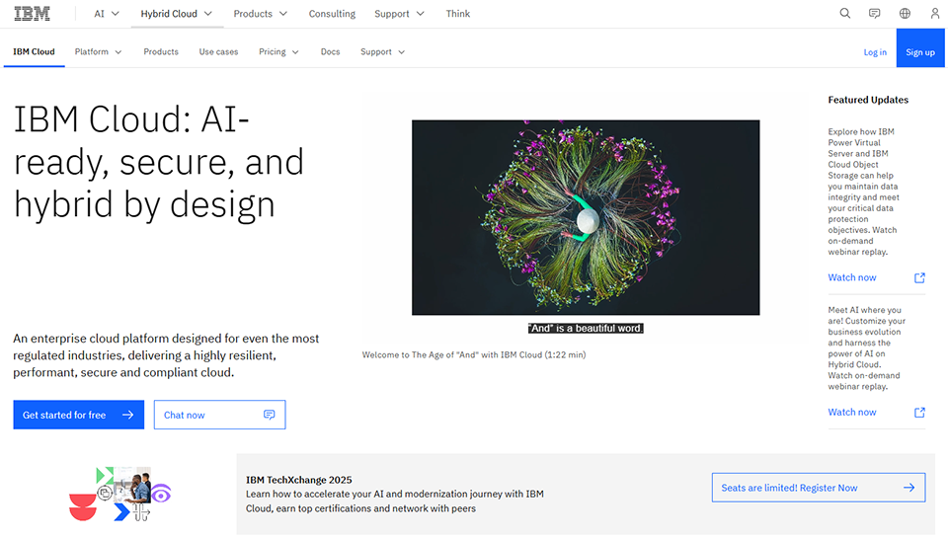
Task: Click Watch now under Hybrid Cloud AI update
Action: pyautogui.click(x=852, y=412)
